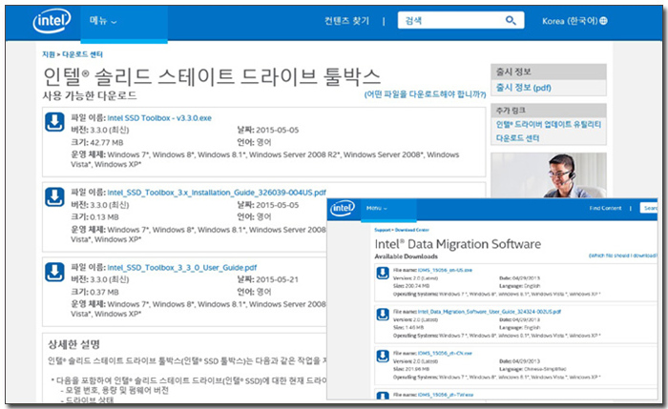Go to 지원 breadcrumb link

[x=48, y=54]
